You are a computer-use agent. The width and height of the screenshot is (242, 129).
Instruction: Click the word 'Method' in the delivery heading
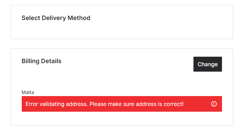tap(79, 18)
